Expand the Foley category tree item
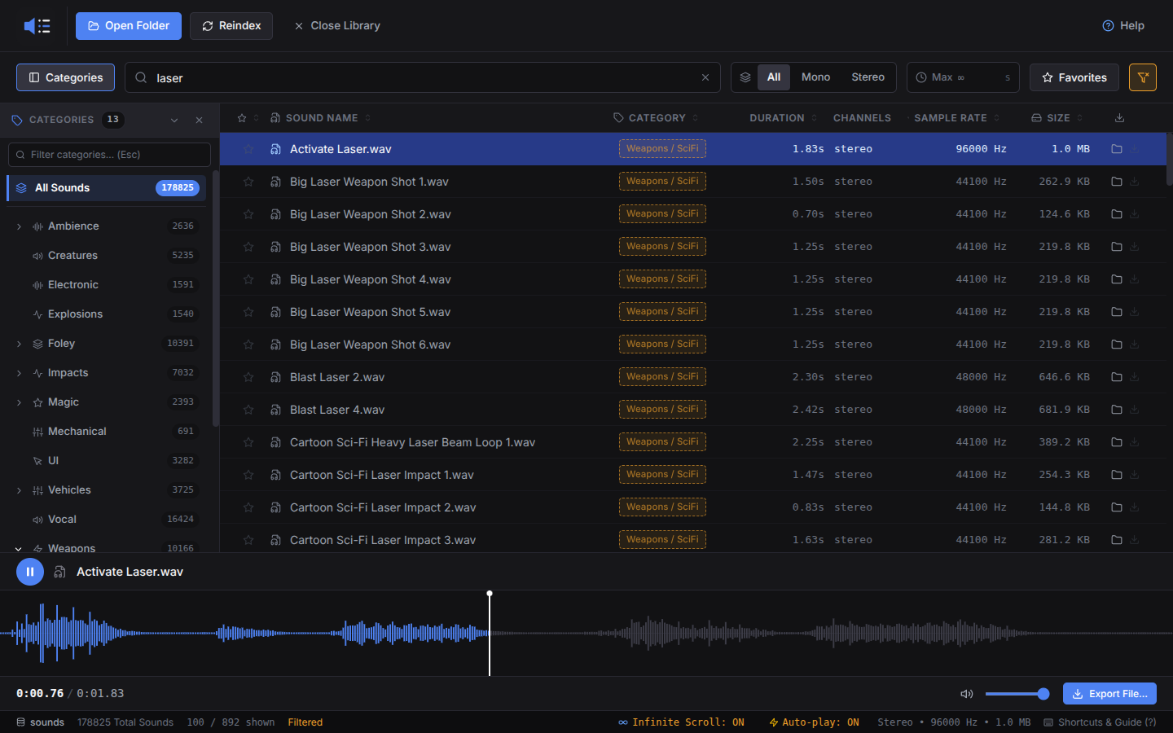Screen dimensions: 1173x733 click(x=19, y=344)
